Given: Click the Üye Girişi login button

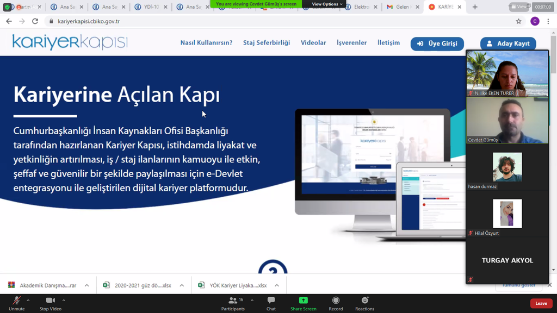Looking at the screenshot, I should pyautogui.click(x=437, y=43).
